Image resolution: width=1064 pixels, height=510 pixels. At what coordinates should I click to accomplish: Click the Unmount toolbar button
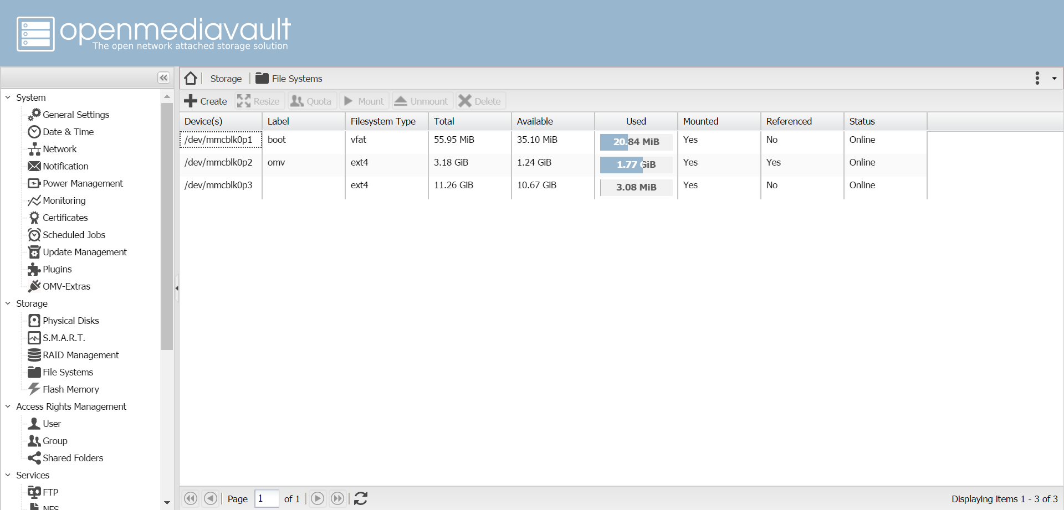coord(422,101)
